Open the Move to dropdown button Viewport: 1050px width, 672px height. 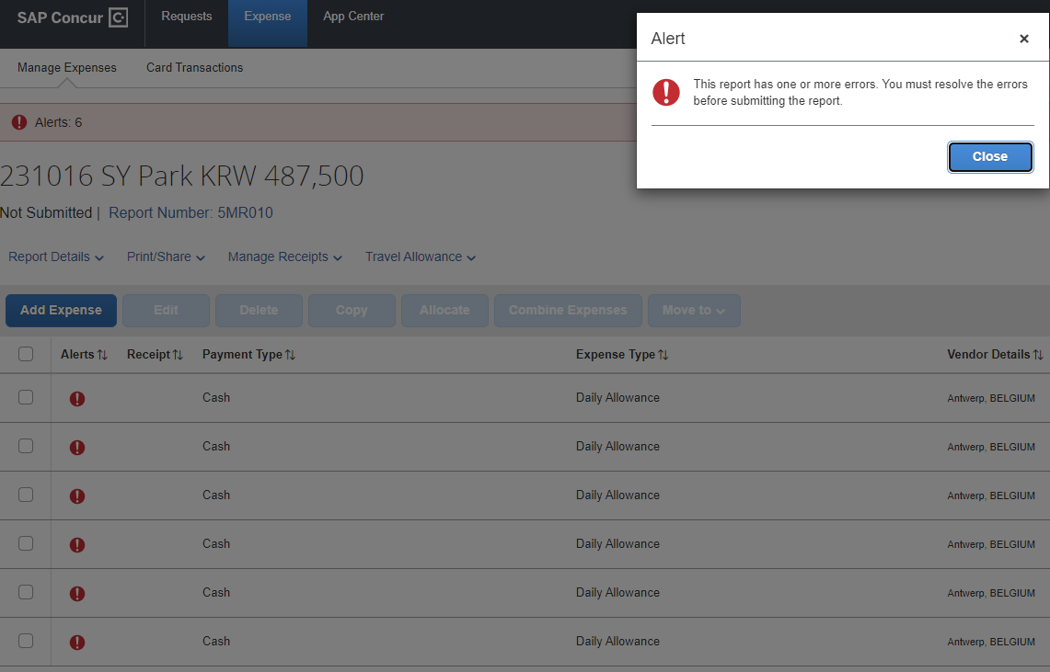pyautogui.click(x=694, y=310)
